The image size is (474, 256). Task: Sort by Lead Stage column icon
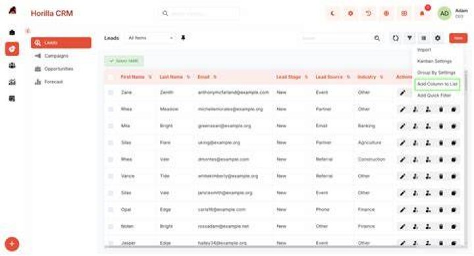pos(306,77)
